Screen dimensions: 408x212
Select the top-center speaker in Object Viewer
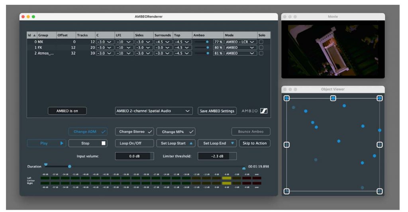click(x=333, y=98)
